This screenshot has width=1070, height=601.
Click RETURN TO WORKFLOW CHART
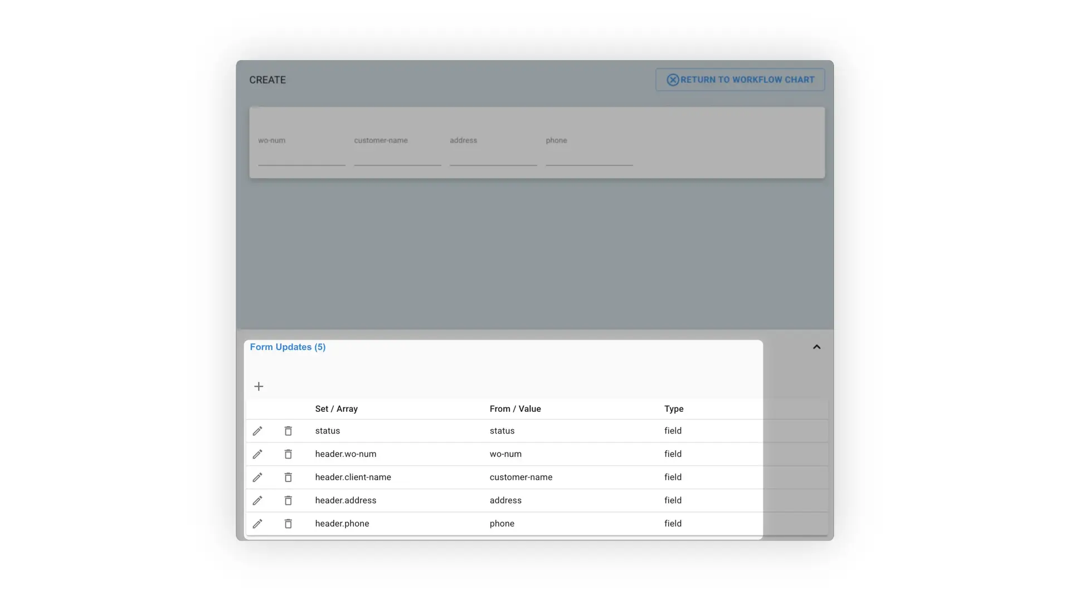tap(740, 80)
